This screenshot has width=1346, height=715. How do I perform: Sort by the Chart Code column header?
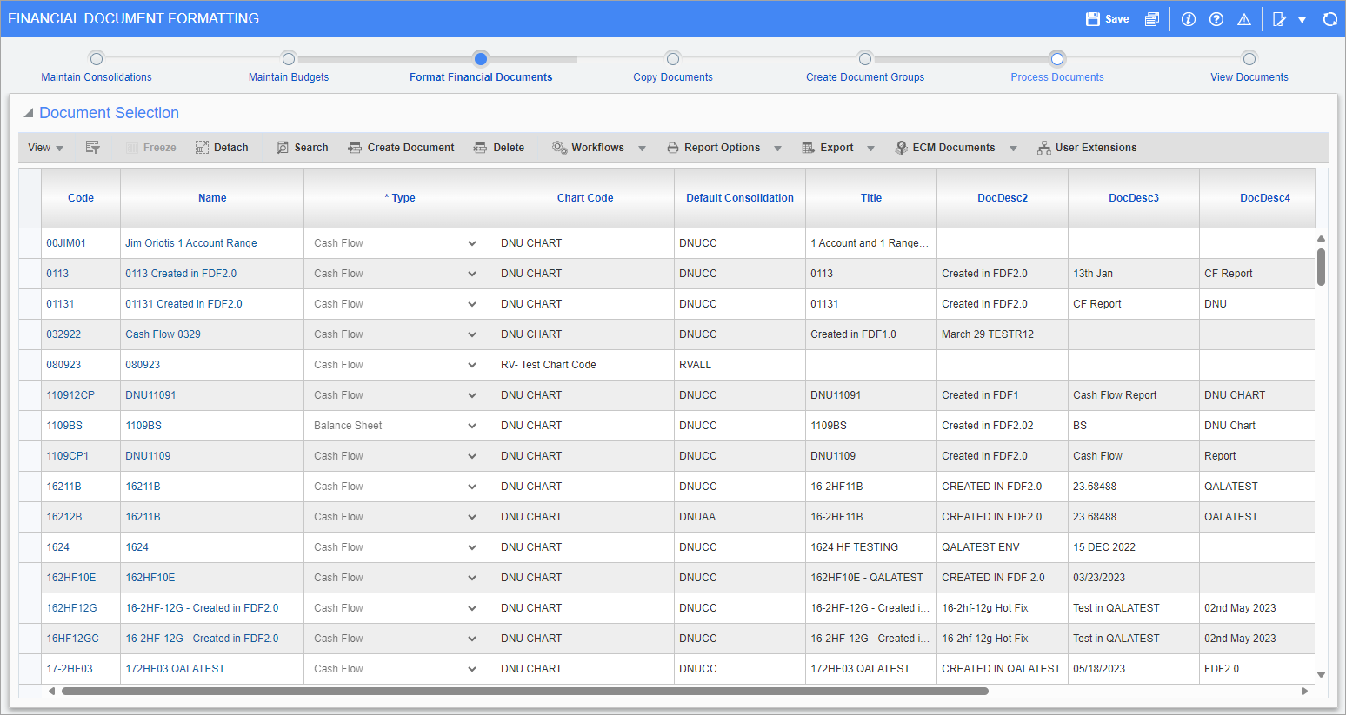(585, 198)
